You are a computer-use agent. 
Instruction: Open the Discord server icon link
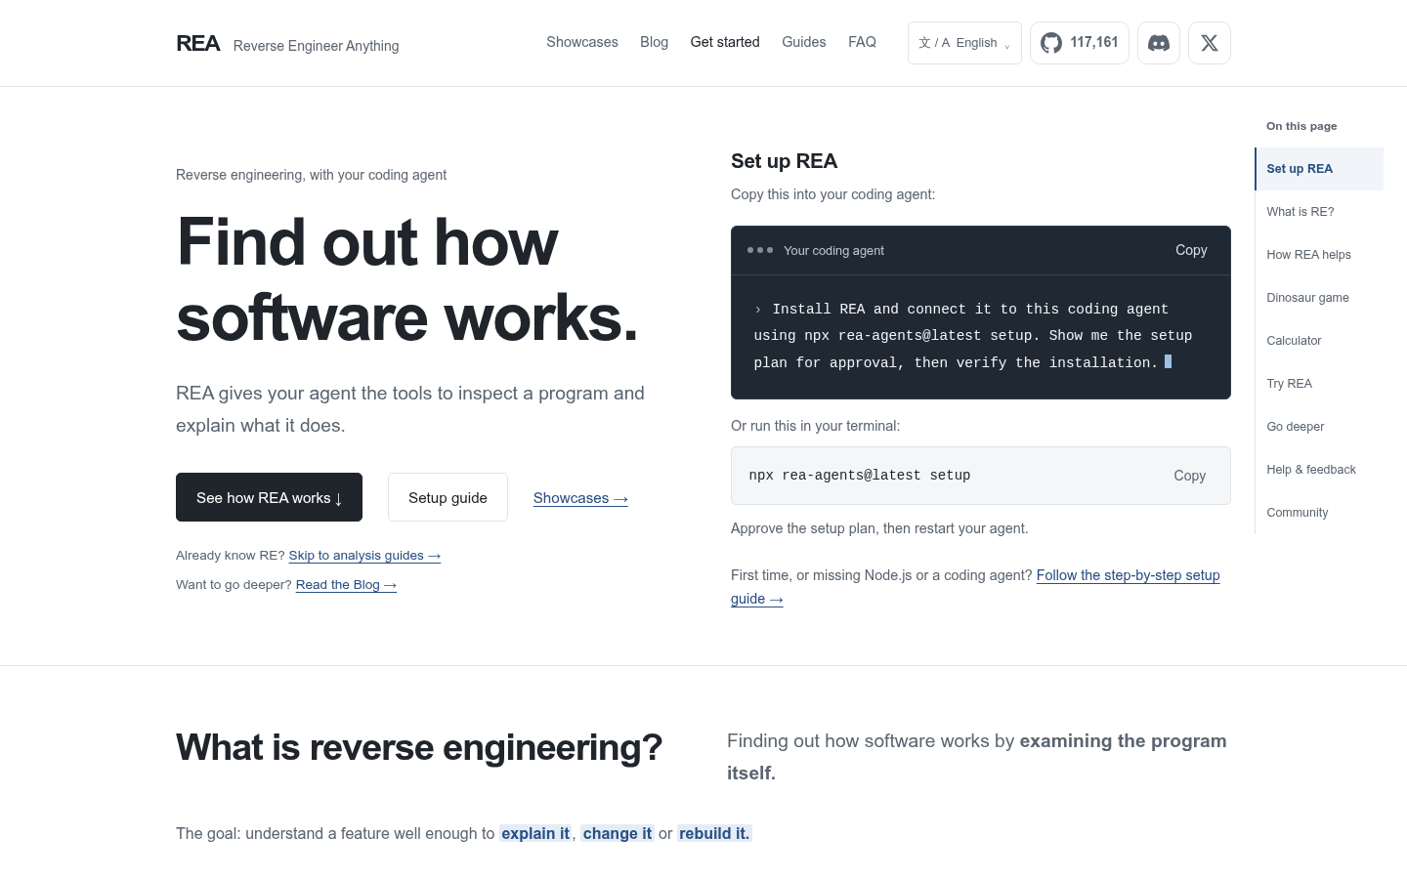click(x=1159, y=43)
